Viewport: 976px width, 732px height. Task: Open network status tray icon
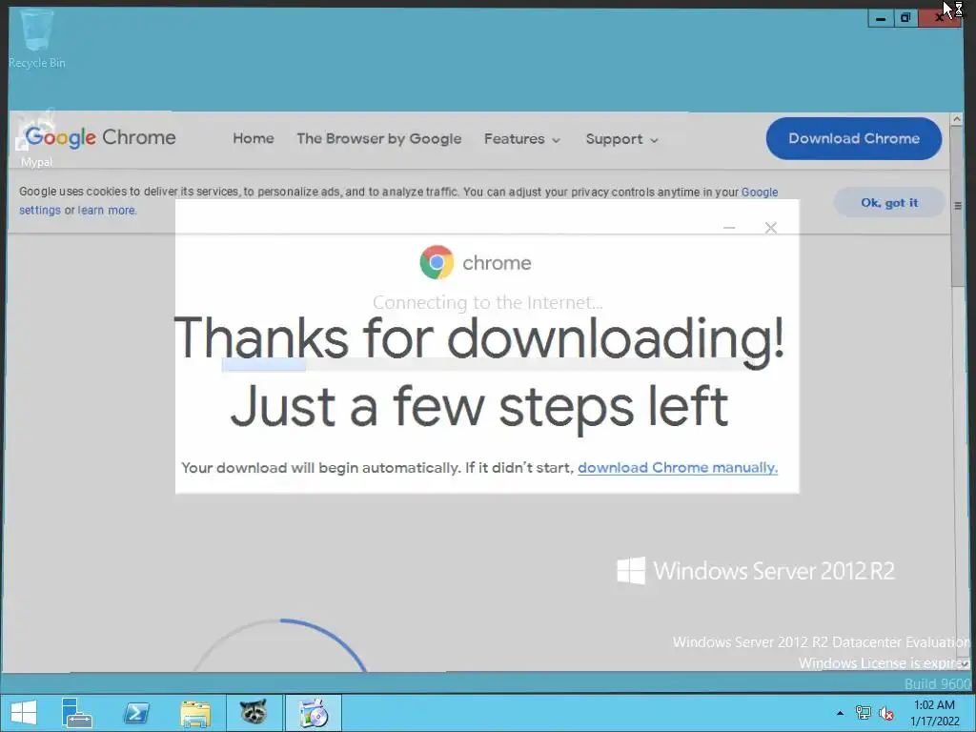tap(864, 713)
